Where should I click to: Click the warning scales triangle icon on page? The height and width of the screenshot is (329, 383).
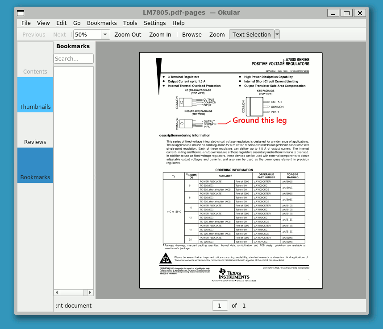pos(166,258)
